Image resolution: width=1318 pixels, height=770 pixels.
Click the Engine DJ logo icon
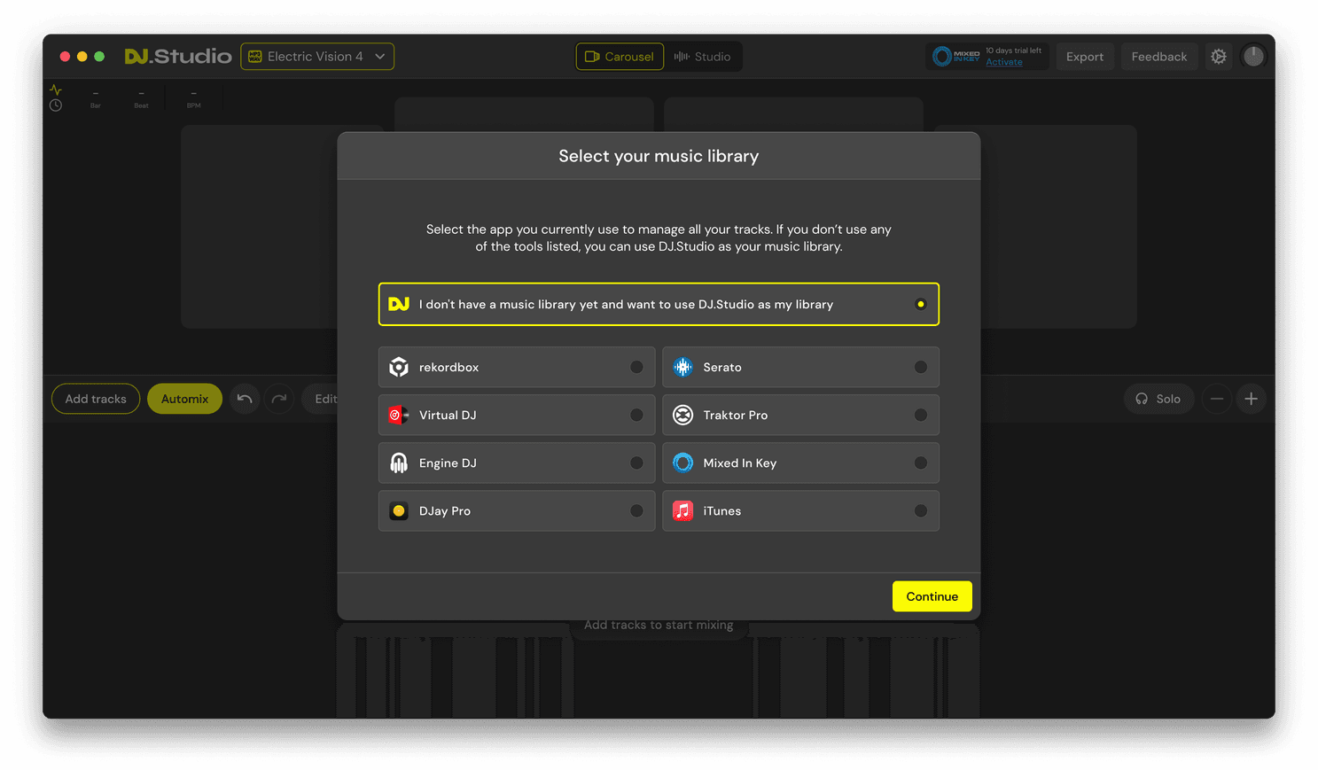click(399, 463)
